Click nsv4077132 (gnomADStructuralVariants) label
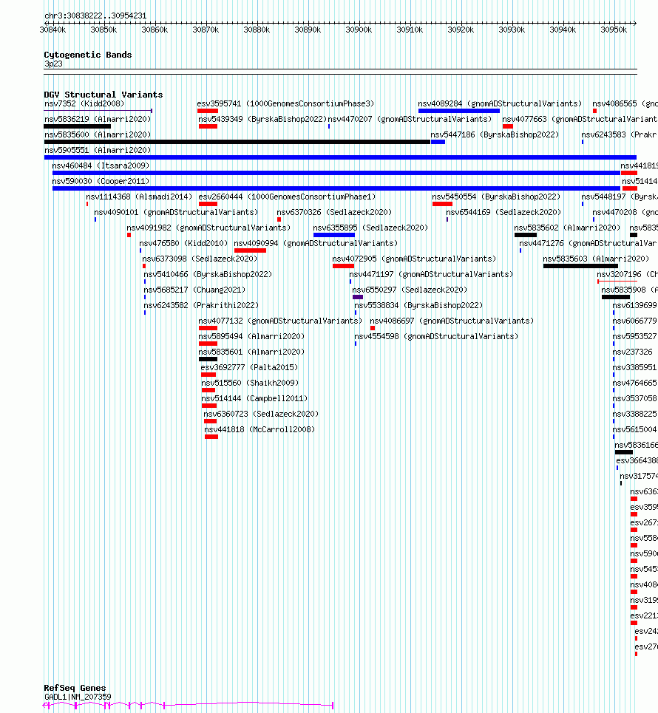 click(x=280, y=321)
